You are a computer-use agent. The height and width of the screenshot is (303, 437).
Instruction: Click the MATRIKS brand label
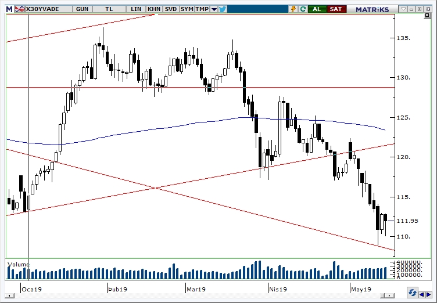point(372,9)
